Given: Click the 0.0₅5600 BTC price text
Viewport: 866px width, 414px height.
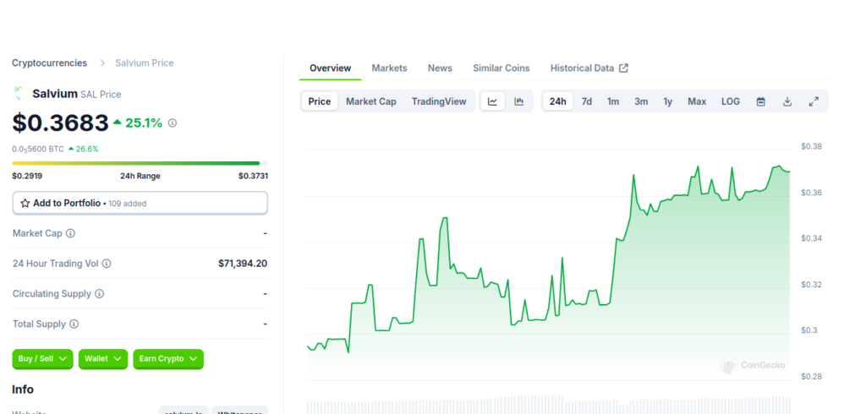Looking at the screenshot, I should (x=38, y=149).
